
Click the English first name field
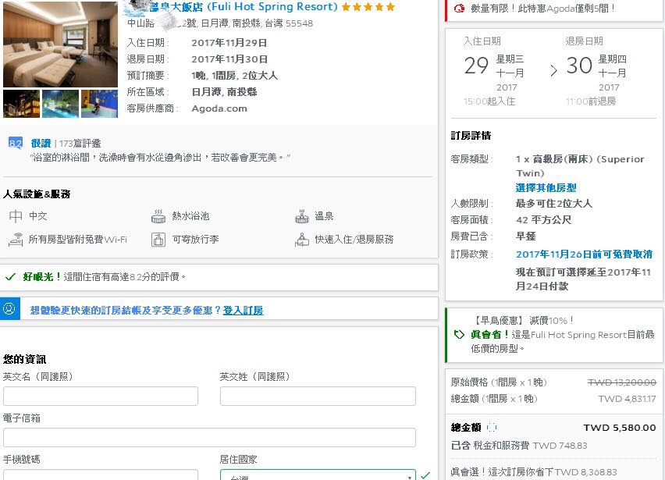pos(101,396)
